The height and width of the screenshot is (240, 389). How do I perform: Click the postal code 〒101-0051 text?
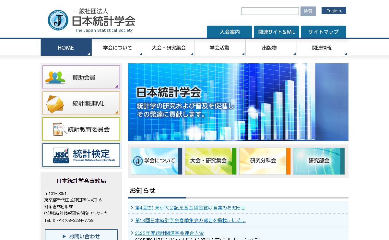click(55, 193)
